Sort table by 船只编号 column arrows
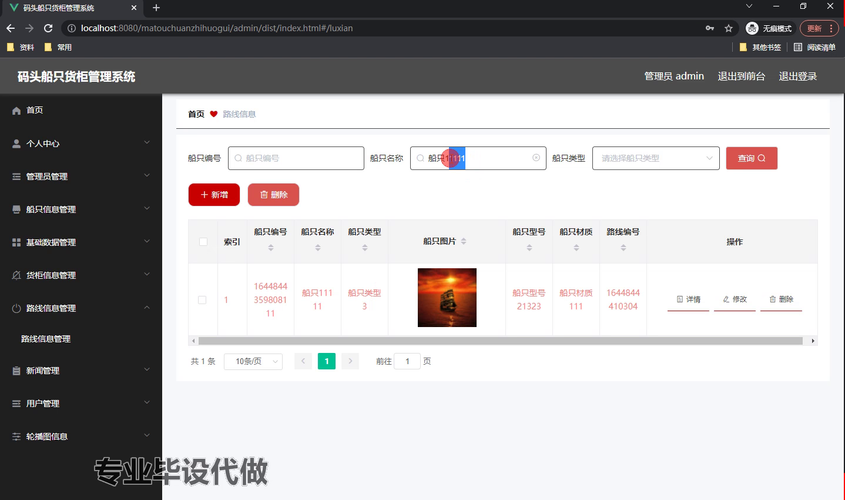The height and width of the screenshot is (500, 845). click(x=271, y=248)
